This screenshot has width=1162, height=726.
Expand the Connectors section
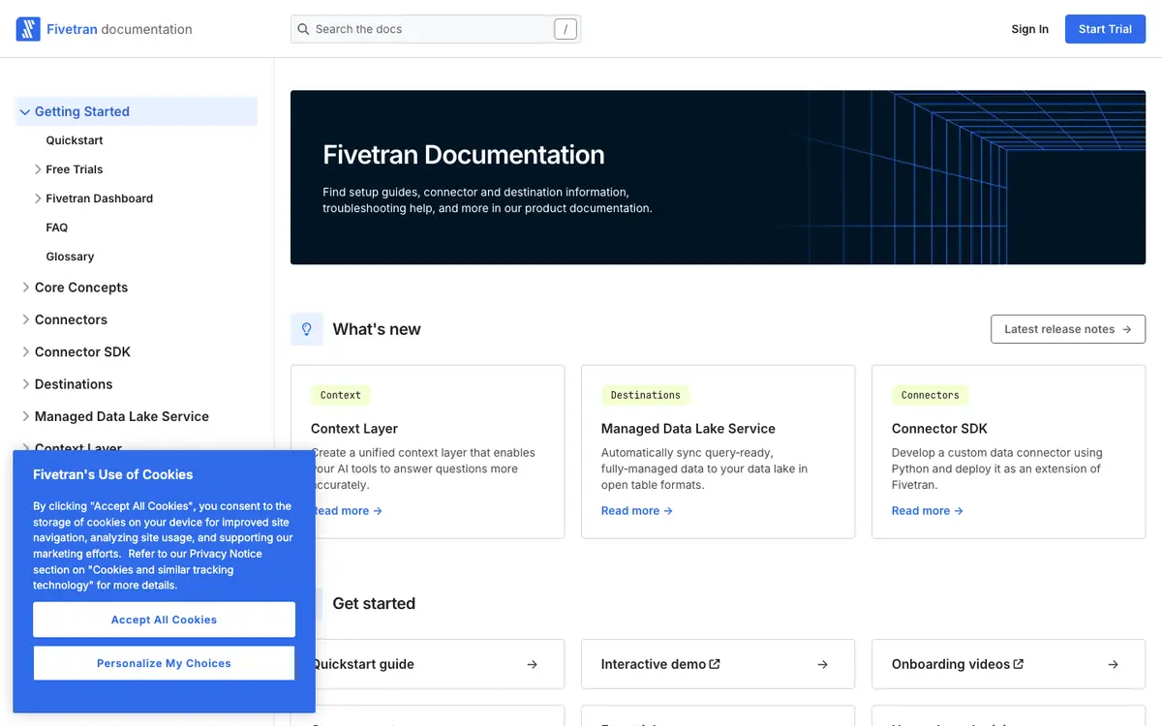(x=25, y=319)
